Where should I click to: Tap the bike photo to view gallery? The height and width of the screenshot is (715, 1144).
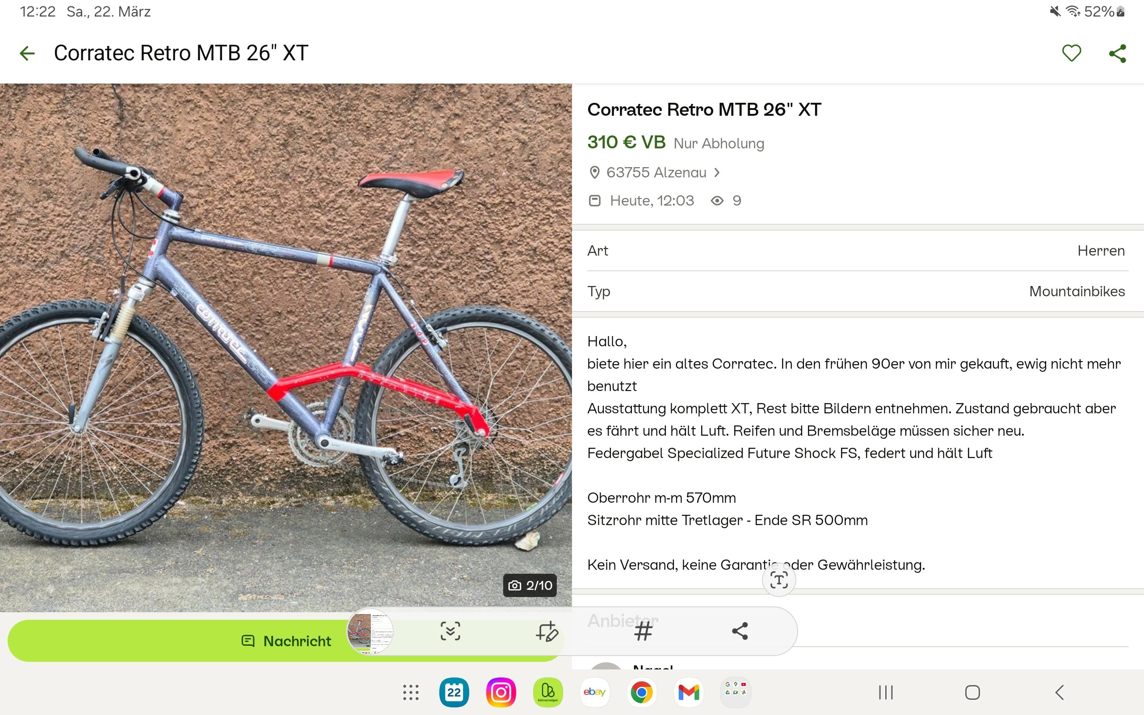(286, 348)
